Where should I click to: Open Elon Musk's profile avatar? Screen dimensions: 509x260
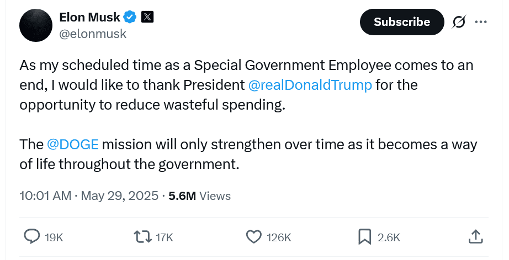(36, 26)
